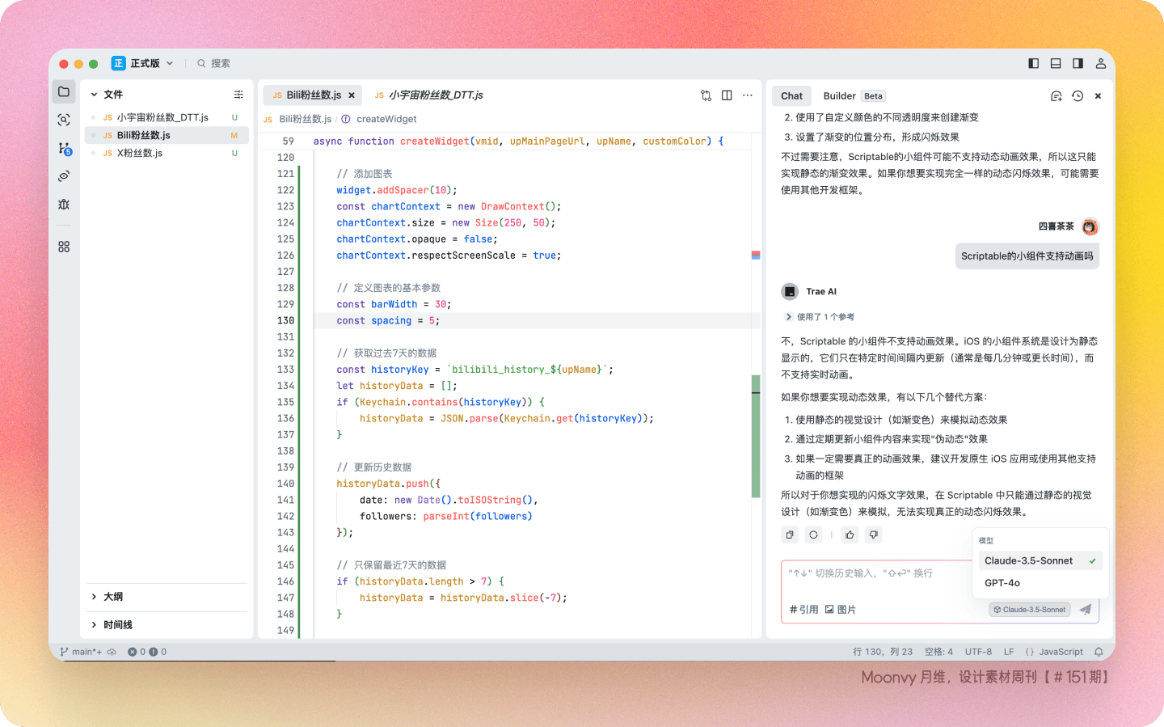Start a new chat with the new chat icon

click(x=1056, y=96)
